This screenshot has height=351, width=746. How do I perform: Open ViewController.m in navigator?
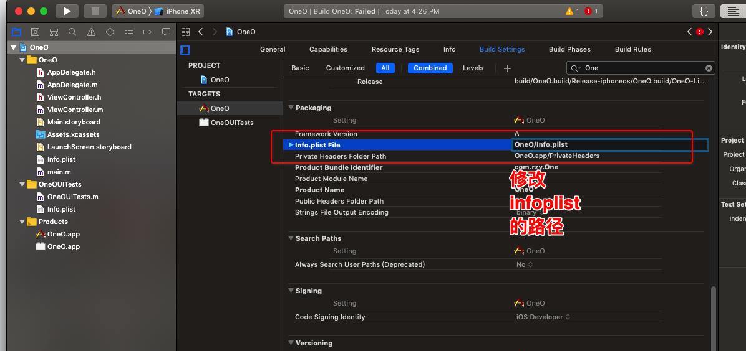69,110
